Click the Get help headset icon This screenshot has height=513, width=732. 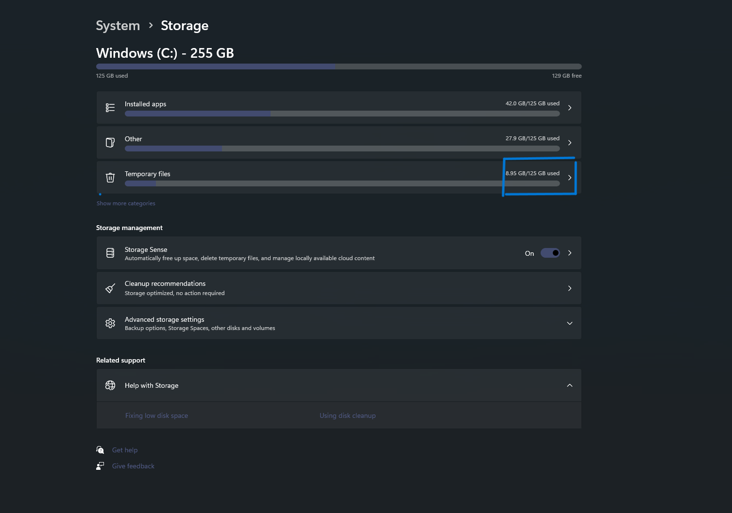pyautogui.click(x=100, y=450)
